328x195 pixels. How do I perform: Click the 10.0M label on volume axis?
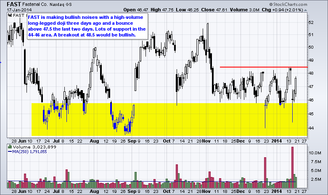[315, 153]
